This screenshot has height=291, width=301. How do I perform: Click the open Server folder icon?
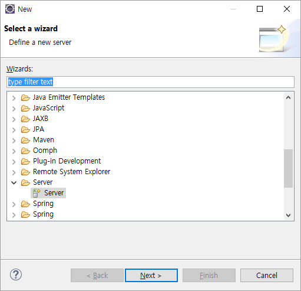pos(25,182)
